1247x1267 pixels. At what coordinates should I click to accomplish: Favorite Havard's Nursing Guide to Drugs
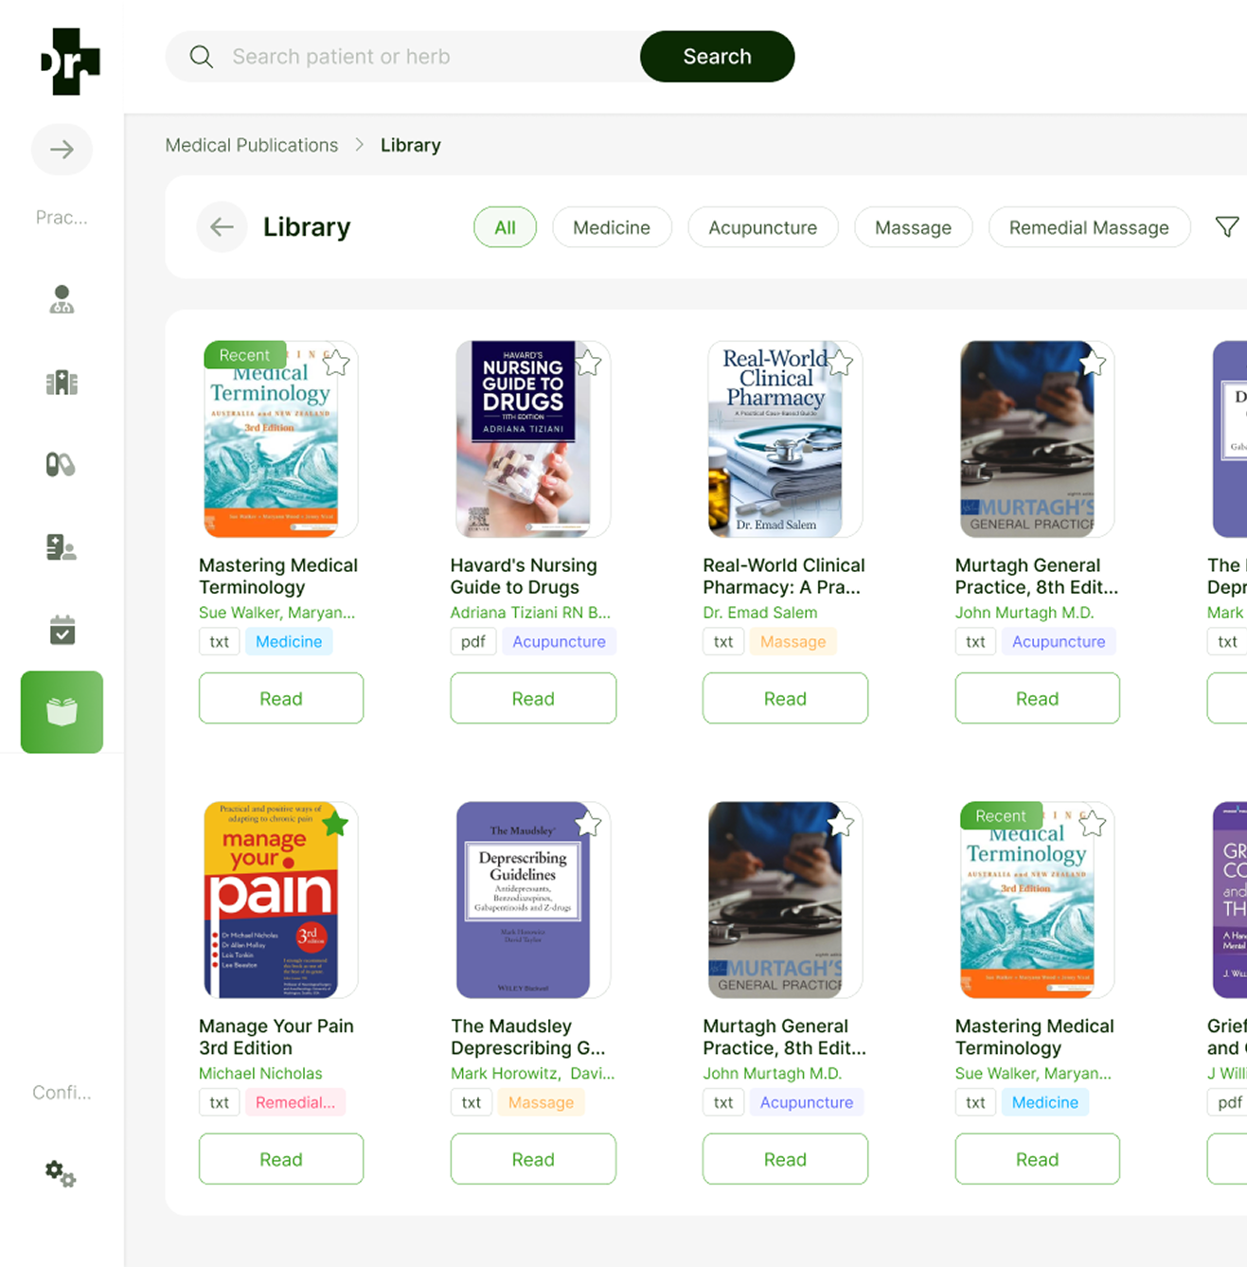588,363
